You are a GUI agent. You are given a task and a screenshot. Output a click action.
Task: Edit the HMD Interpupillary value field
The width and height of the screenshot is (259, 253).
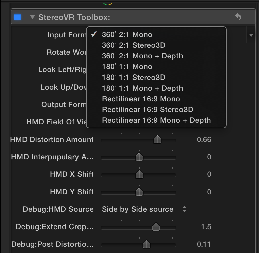209,157
